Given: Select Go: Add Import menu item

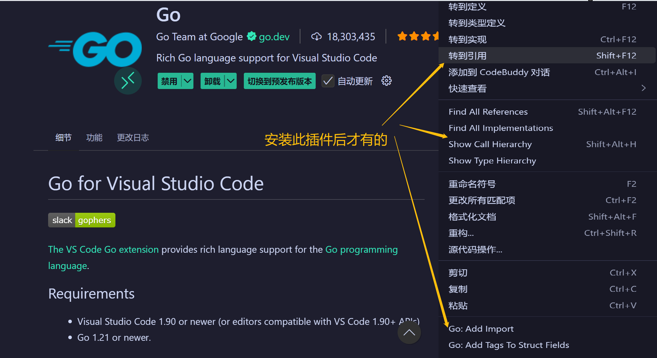Looking at the screenshot, I should tap(481, 329).
